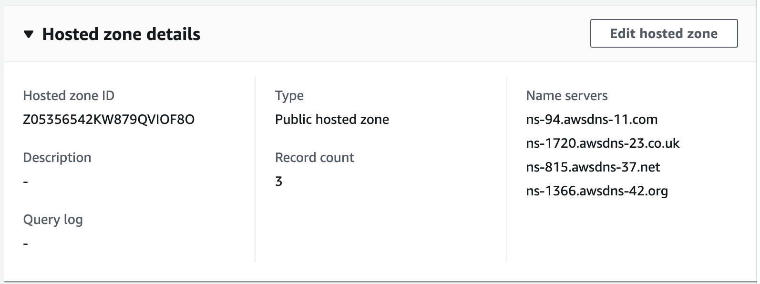Click the Record count label

(x=314, y=158)
